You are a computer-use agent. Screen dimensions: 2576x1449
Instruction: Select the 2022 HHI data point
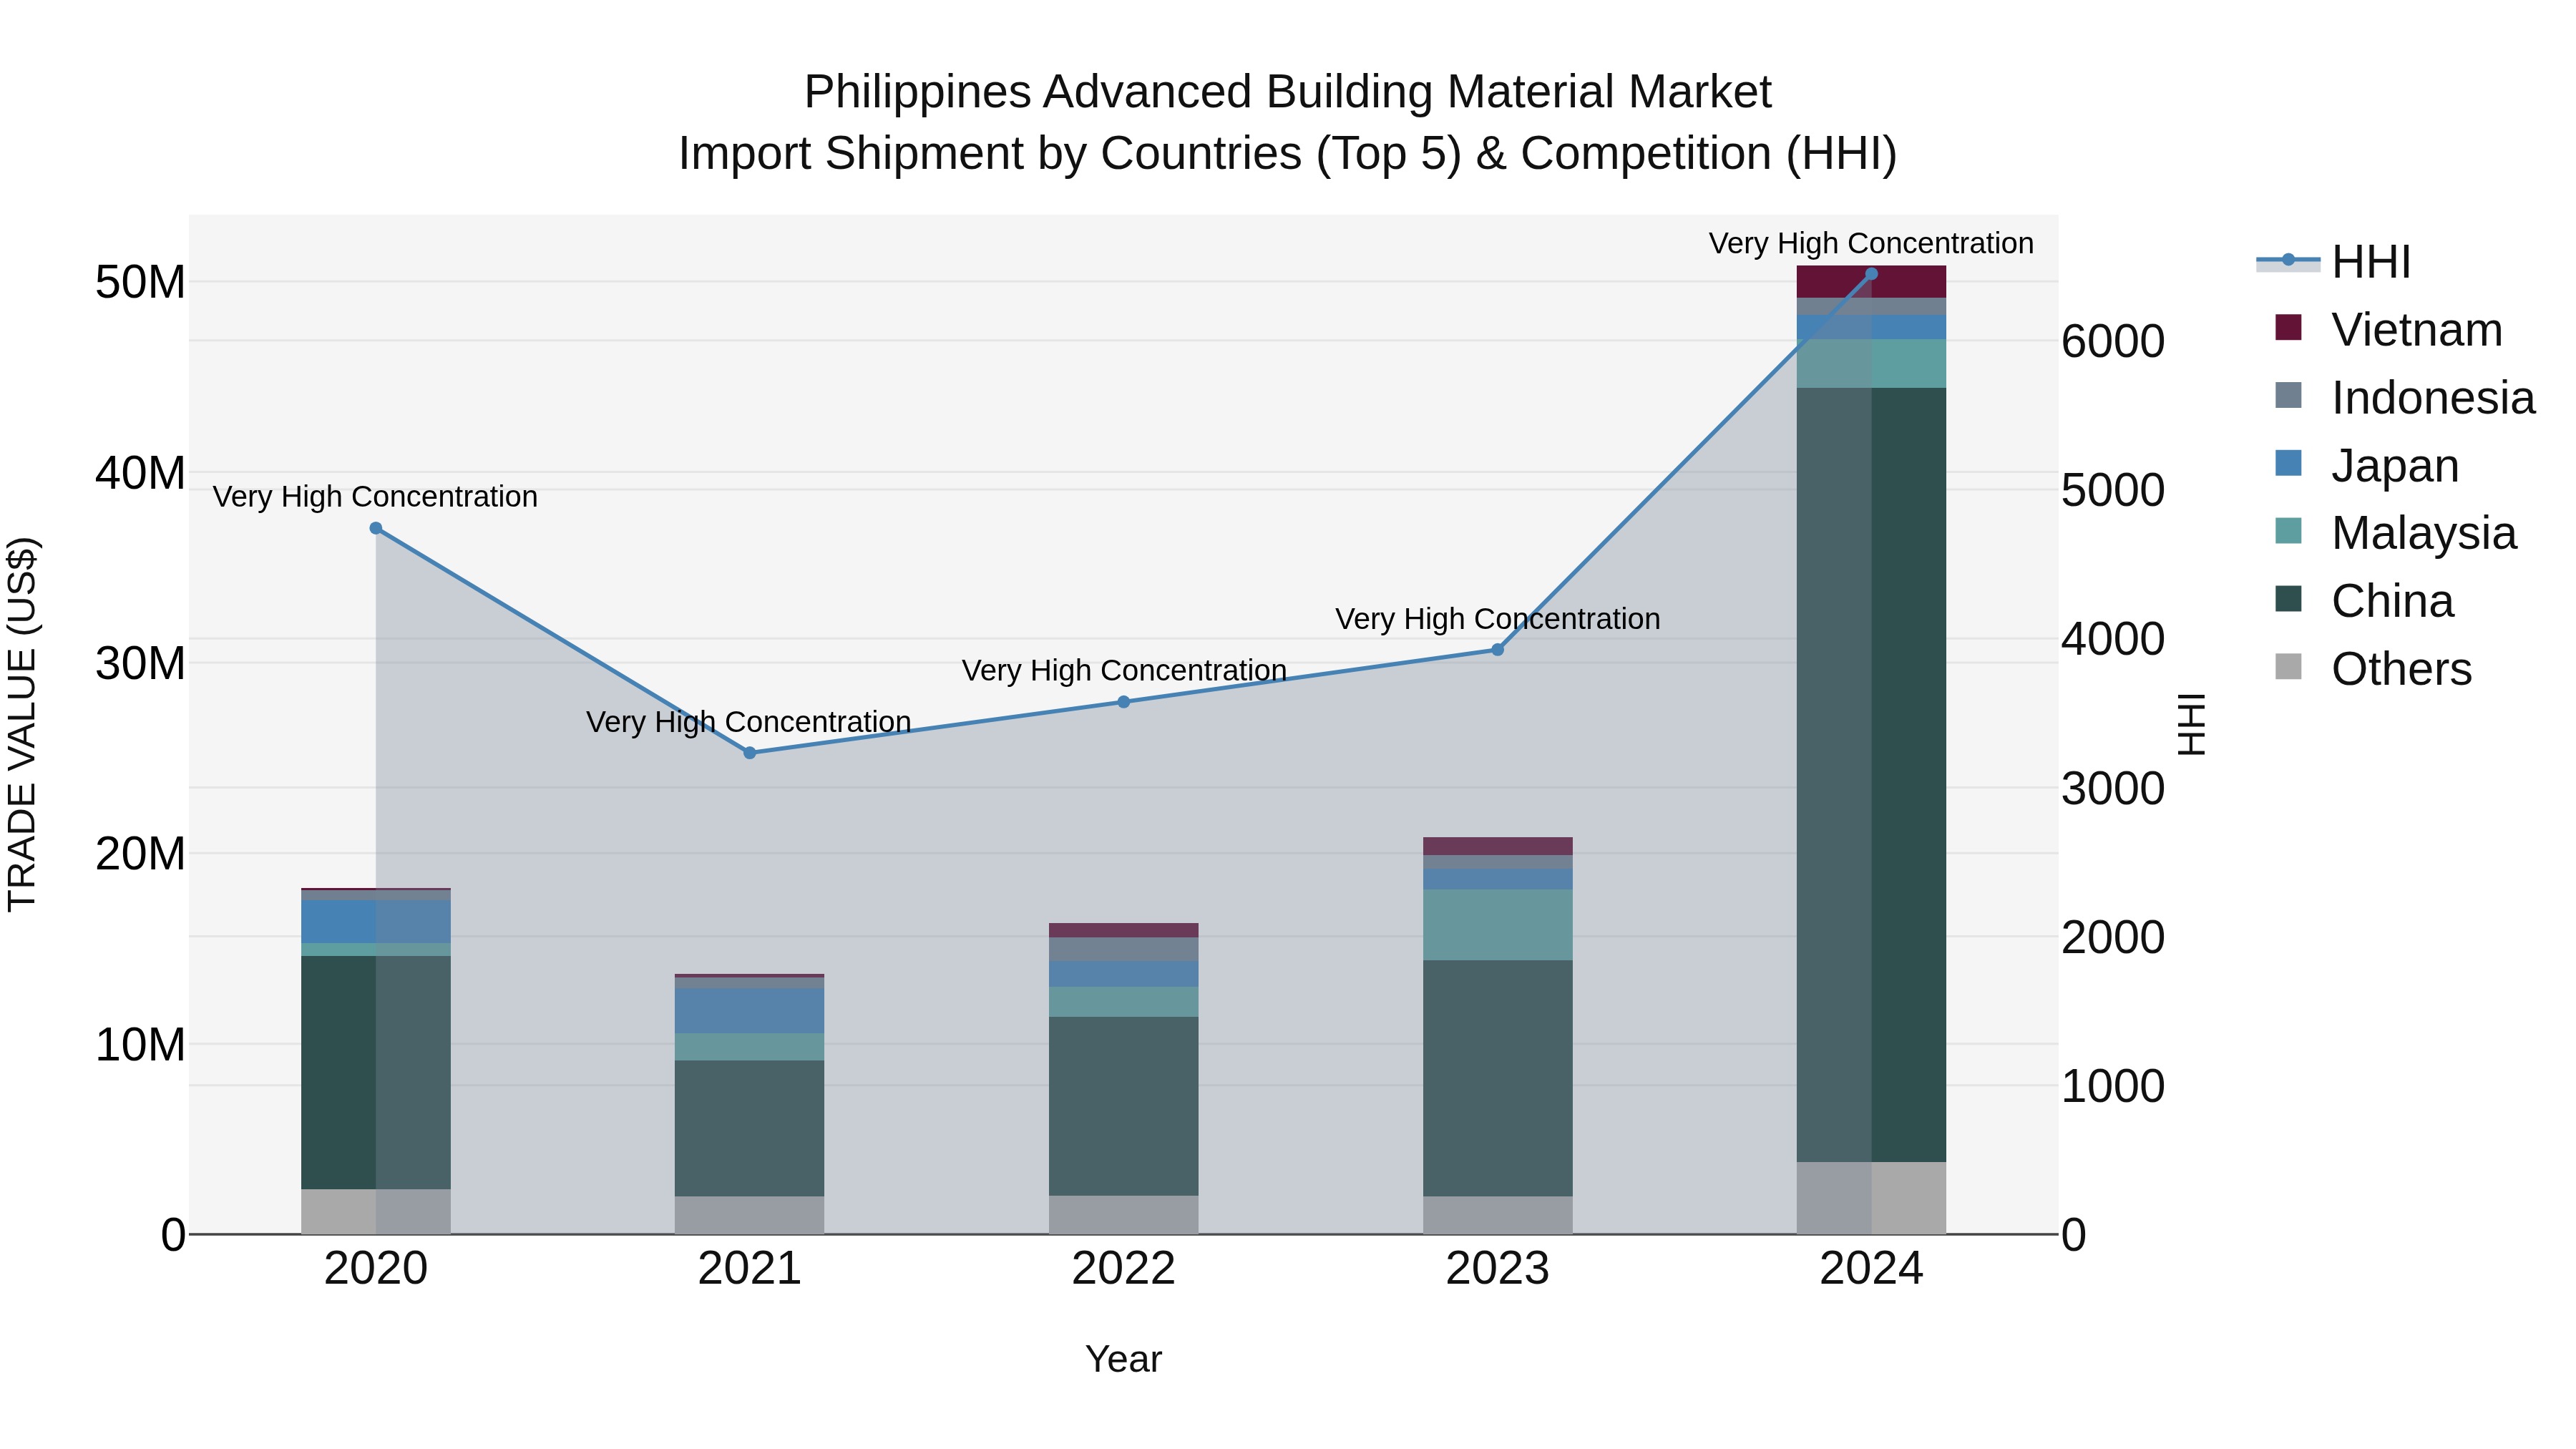click(1124, 702)
